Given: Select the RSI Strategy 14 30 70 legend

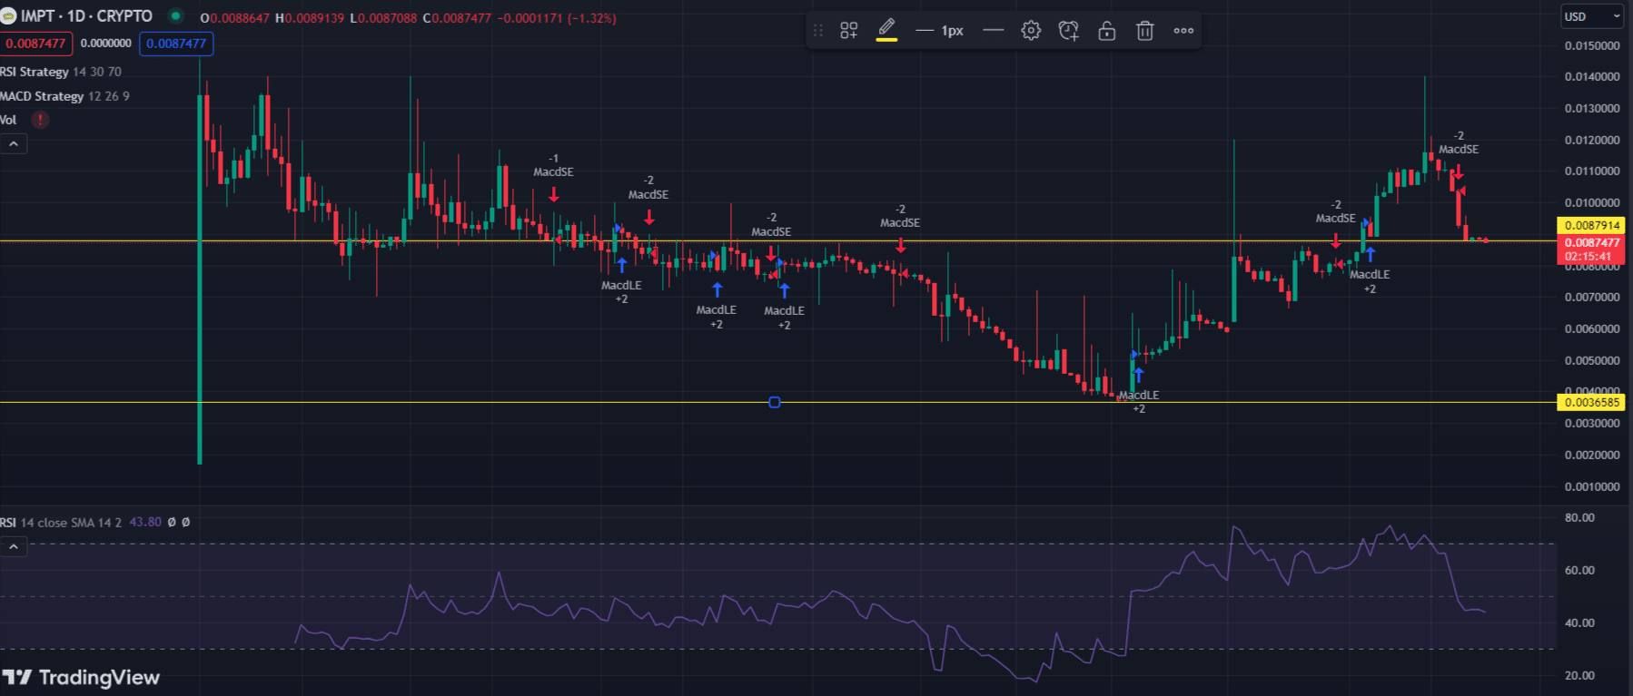Looking at the screenshot, I should point(60,72).
